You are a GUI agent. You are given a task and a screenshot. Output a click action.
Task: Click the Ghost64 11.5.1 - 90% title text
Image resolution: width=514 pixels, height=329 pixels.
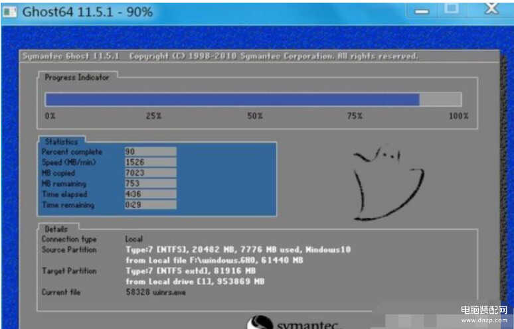[88, 13]
